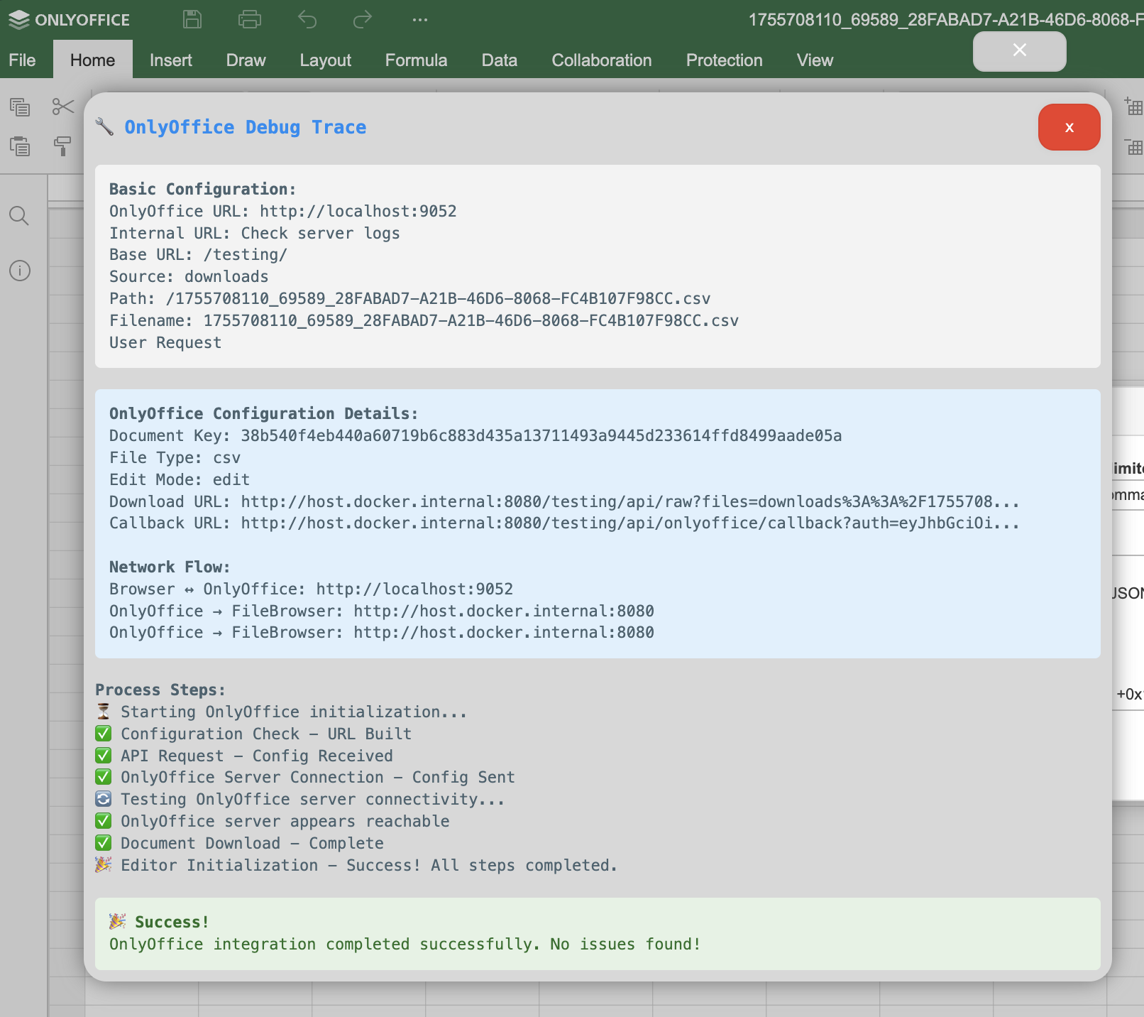Click the Print icon in title bar
Viewport: 1144px width, 1017px height.
click(249, 19)
